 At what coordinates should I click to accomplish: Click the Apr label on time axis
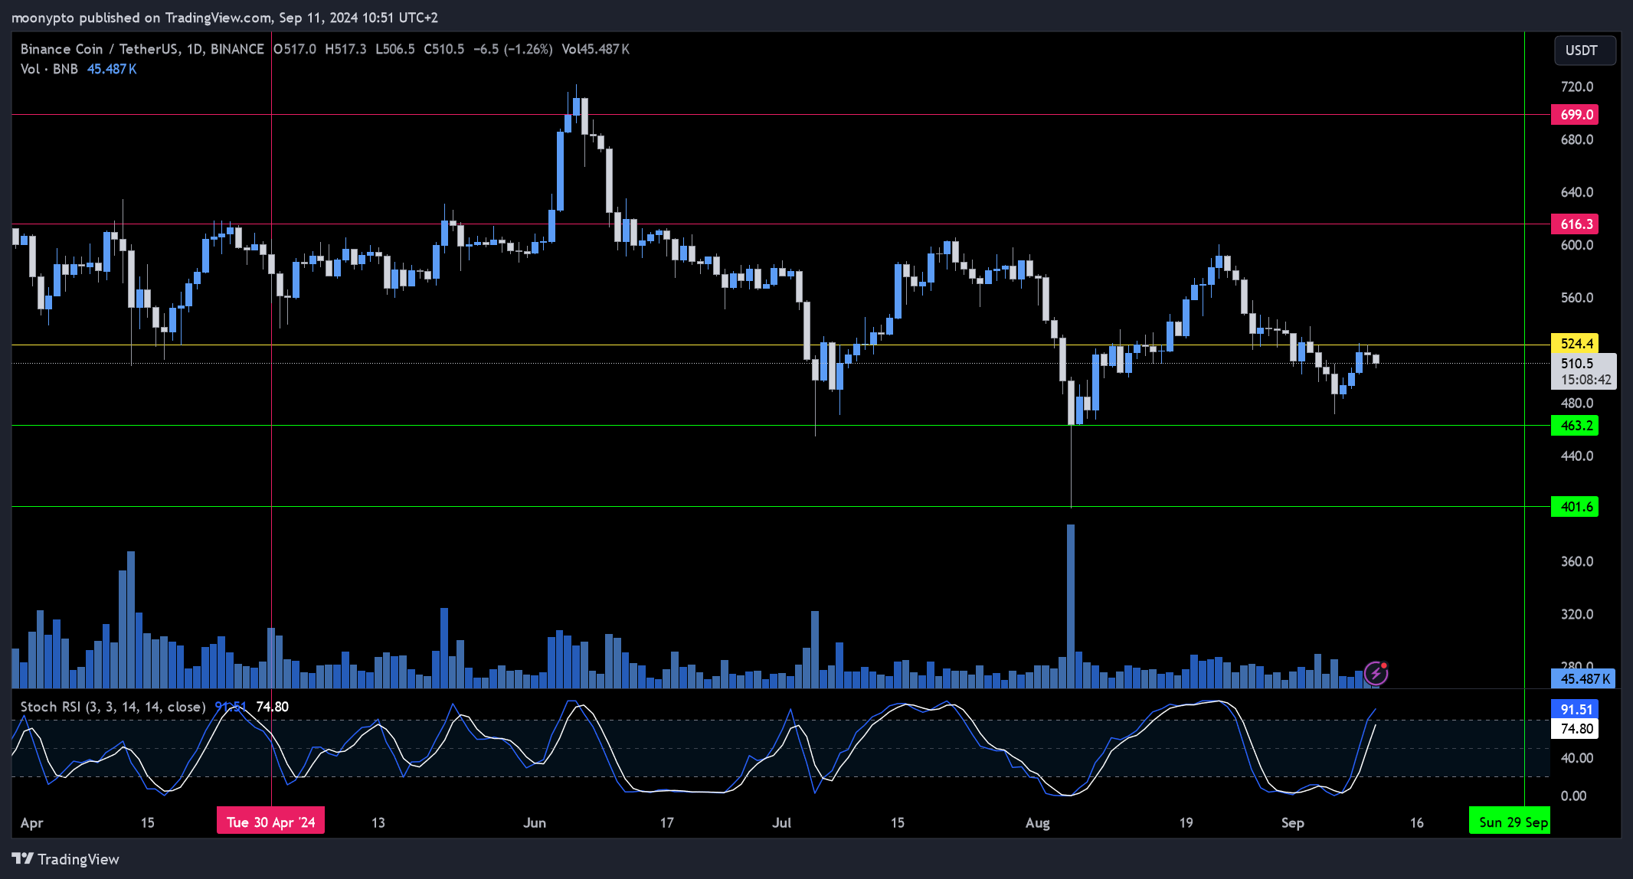31,822
